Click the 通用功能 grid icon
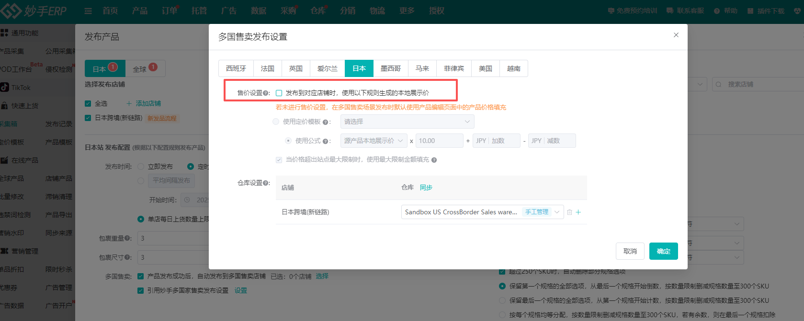 coord(4,33)
